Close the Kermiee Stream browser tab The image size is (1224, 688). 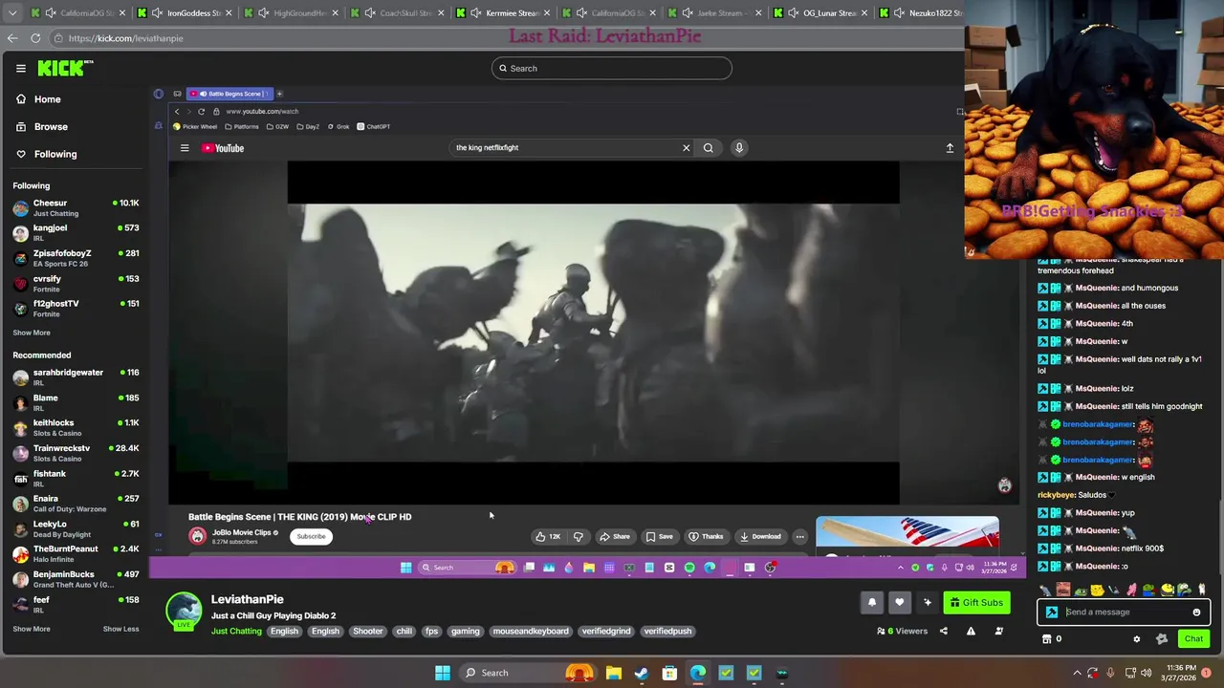click(x=547, y=13)
